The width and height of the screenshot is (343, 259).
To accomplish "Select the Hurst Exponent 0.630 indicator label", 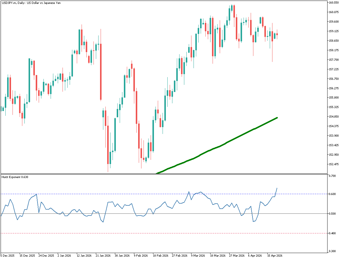I will point(15,177).
